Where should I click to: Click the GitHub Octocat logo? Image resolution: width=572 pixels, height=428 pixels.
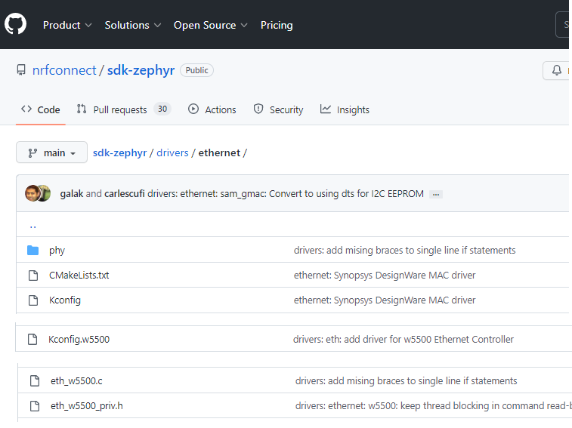[15, 24]
